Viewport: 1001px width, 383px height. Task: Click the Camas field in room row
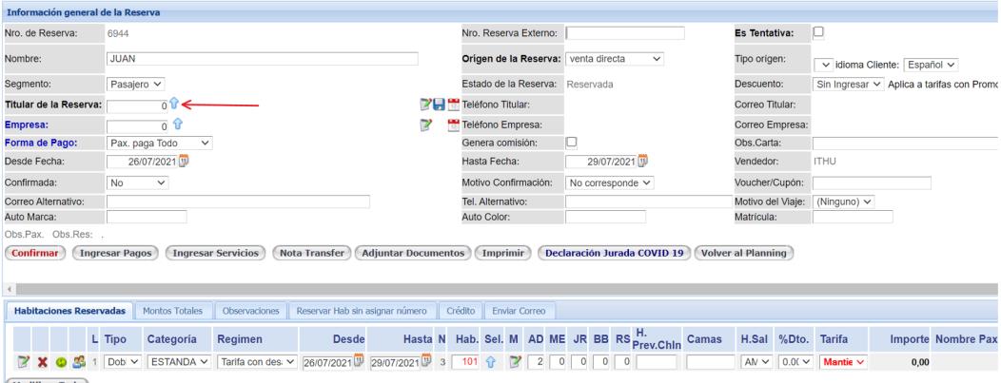(x=711, y=362)
